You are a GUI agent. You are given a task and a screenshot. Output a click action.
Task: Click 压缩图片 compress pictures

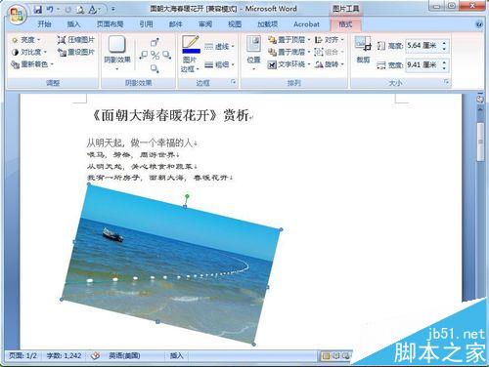[75, 40]
